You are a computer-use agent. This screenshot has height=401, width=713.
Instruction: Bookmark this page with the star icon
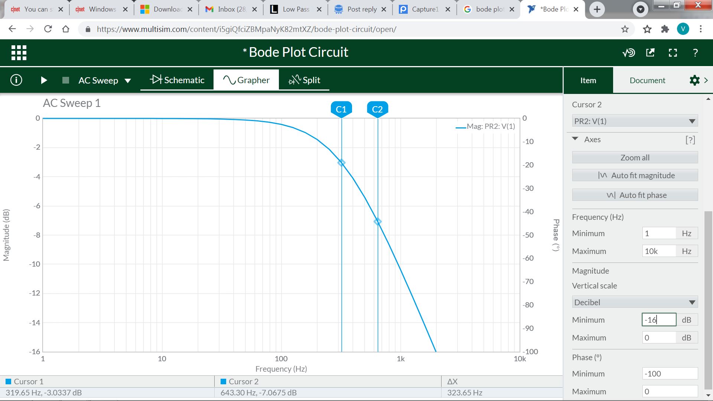625,29
